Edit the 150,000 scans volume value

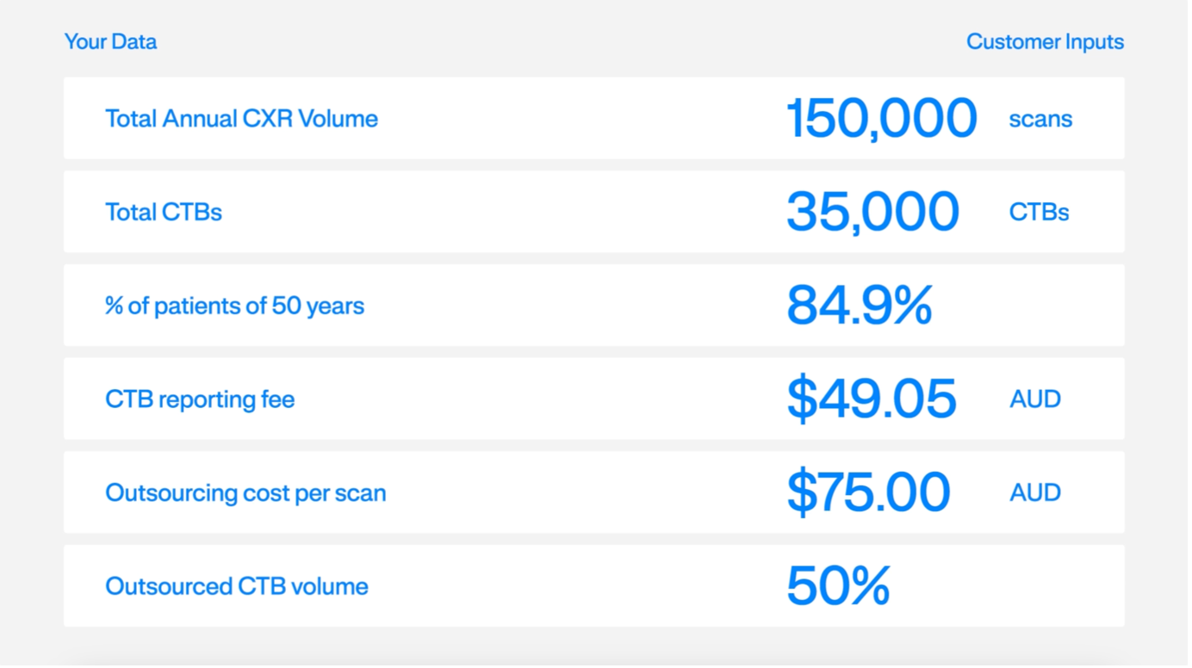(881, 118)
